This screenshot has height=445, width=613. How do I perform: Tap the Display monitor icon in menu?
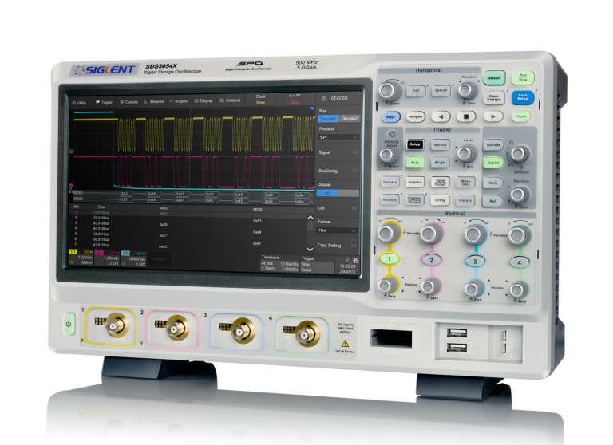pos(196,101)
